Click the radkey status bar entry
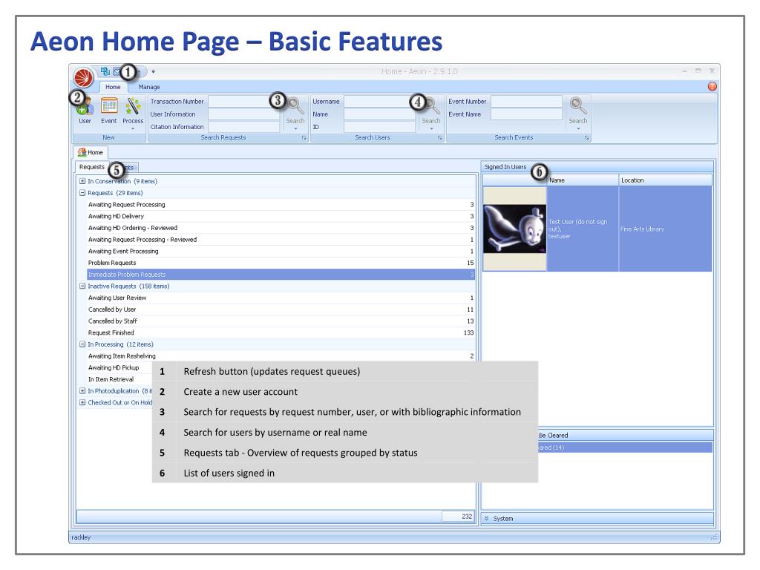760x570 pixels. click(81, 537)
